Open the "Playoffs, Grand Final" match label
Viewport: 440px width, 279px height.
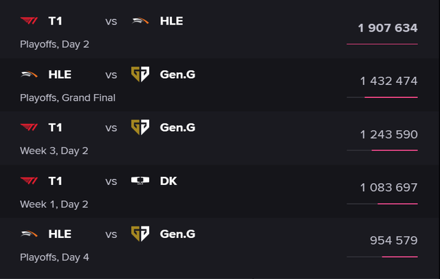point(68,97)
